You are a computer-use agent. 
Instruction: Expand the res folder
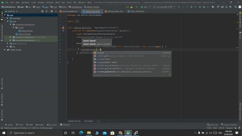pos(8,47)
